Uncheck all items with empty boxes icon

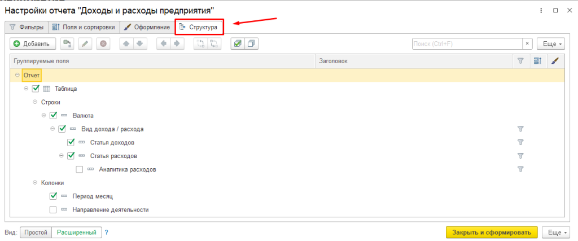251,44
